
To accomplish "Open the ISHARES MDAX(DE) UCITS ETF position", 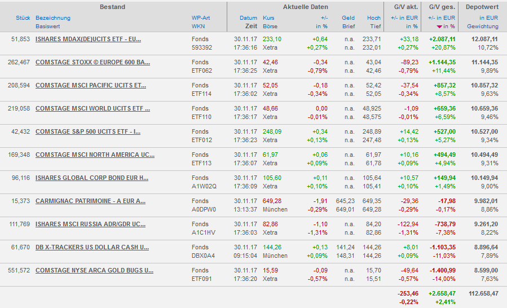I will click(x=88, y=39).
